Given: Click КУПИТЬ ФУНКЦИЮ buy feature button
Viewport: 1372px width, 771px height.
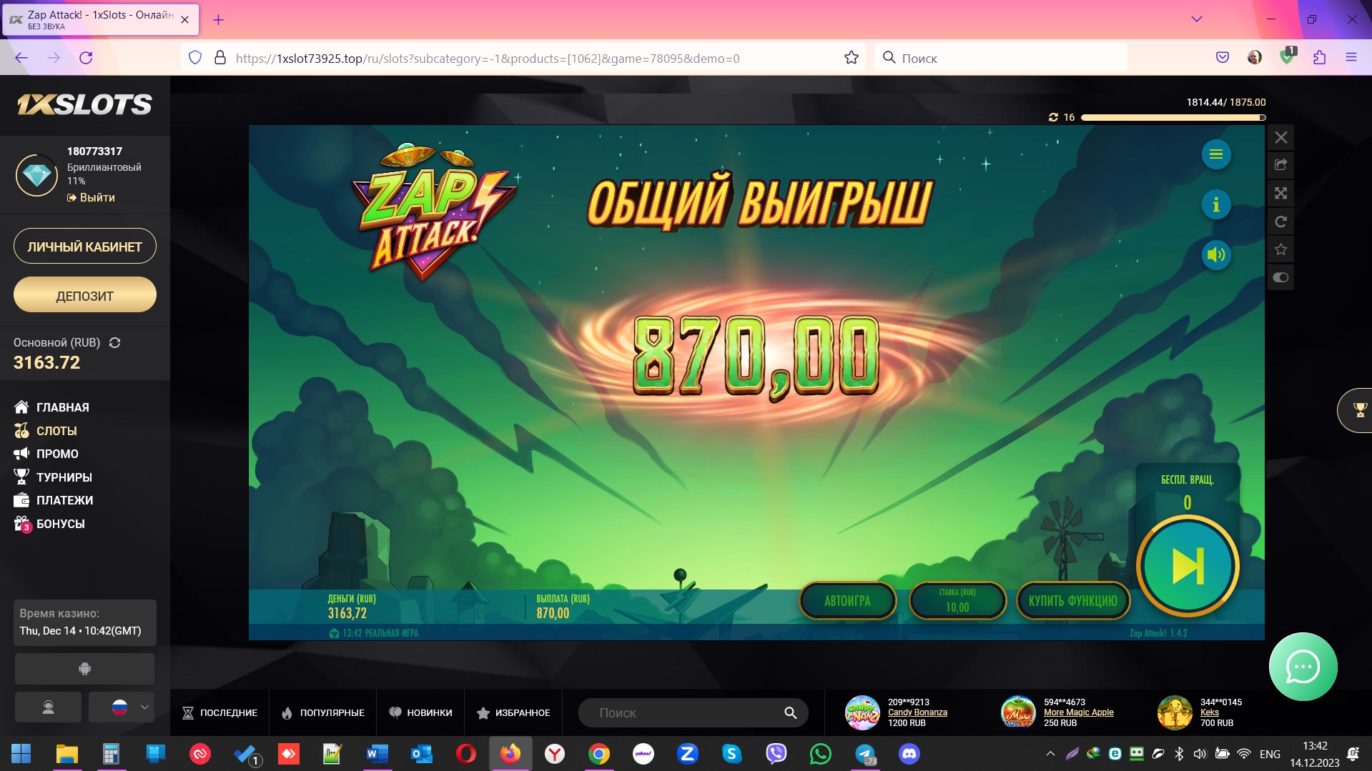Looking at the screenshot, I should (x=1072, y=601).
